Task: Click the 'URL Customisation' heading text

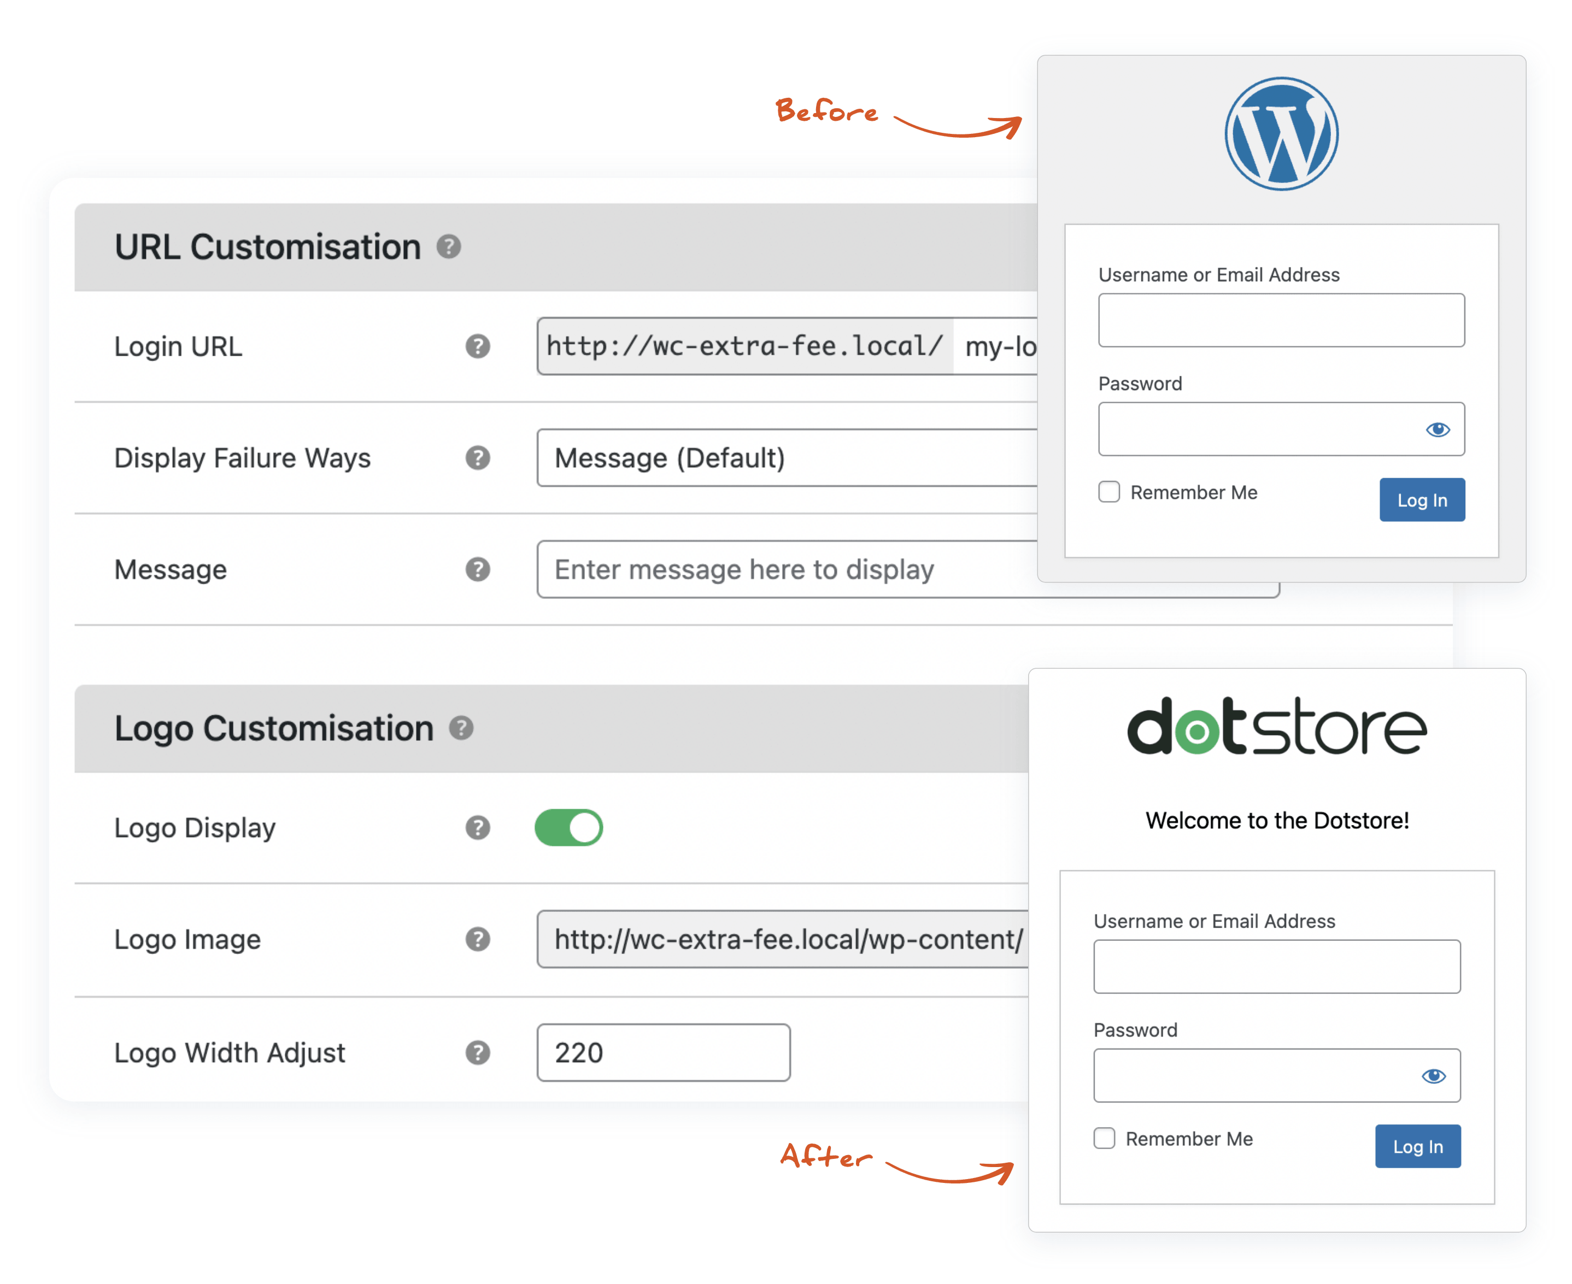Action: pos(267,246)
